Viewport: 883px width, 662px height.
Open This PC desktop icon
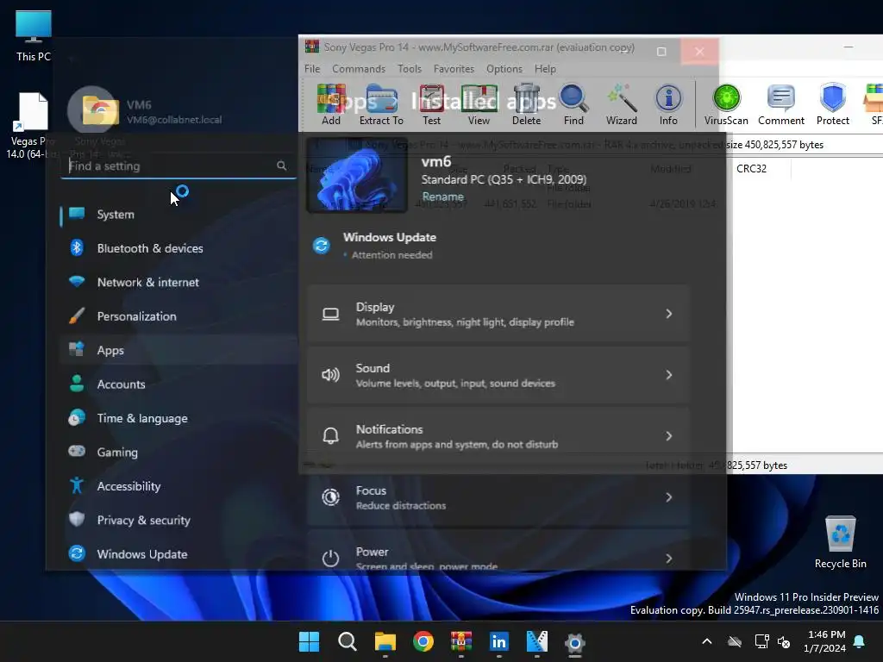pyautogui.click(x=34, y=35)
